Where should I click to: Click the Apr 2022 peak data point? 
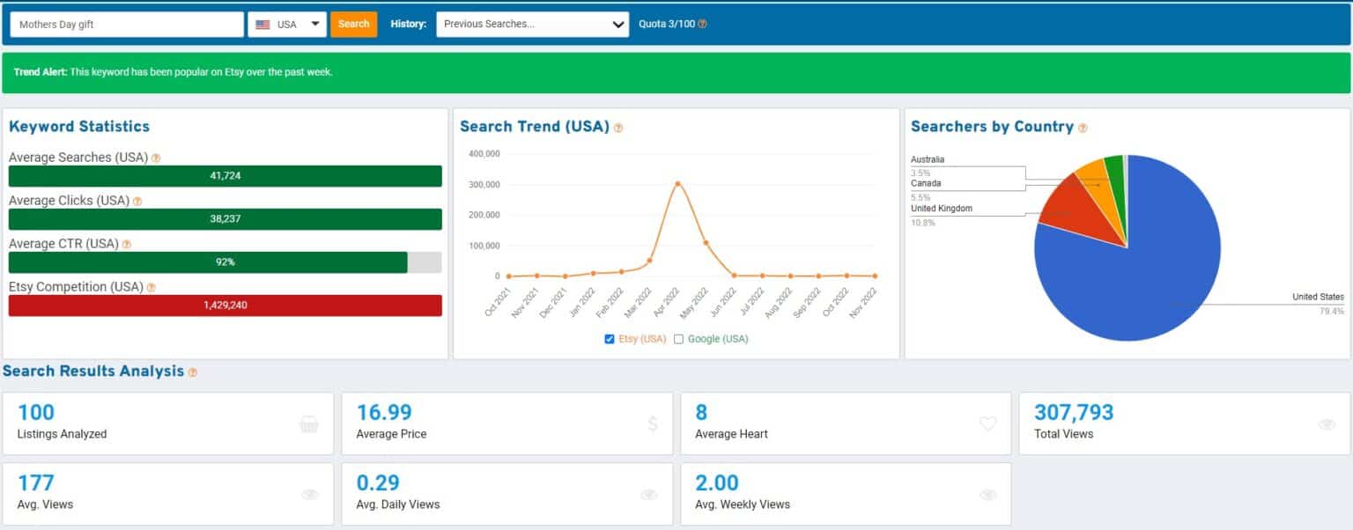677,184
